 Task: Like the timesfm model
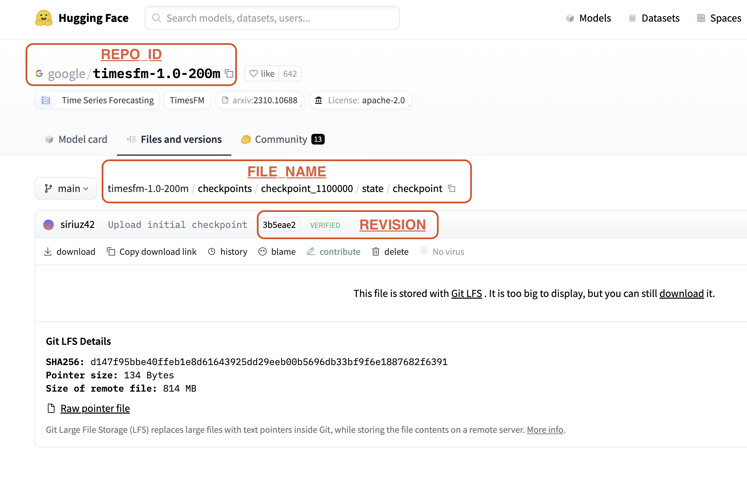tap(262, 73)
